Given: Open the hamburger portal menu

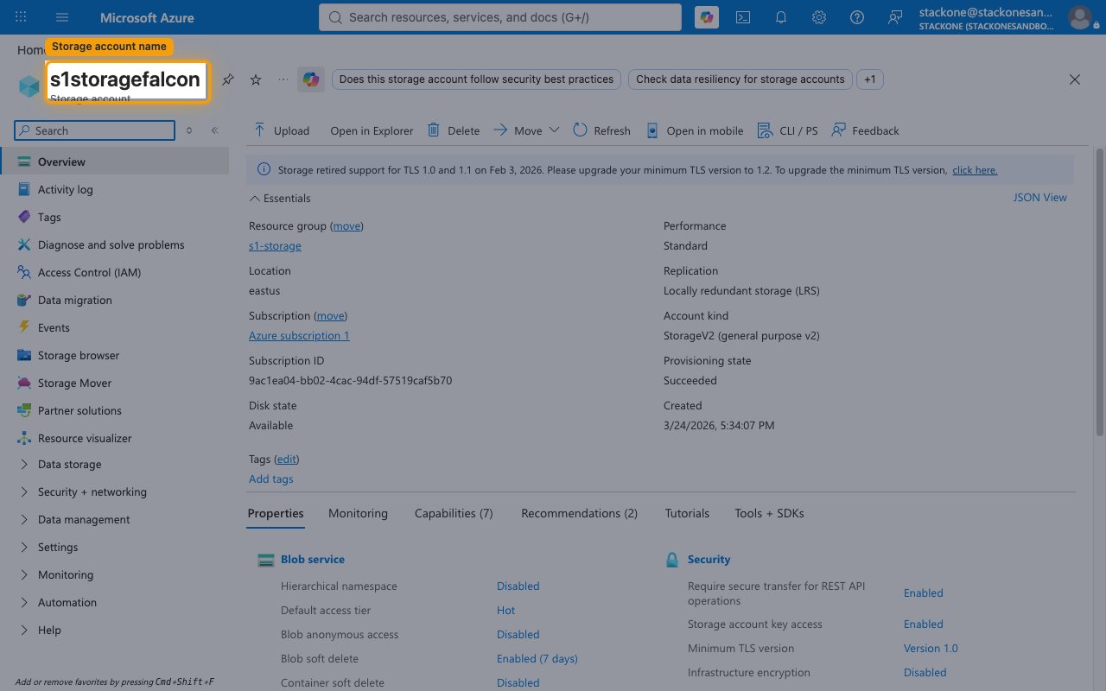Looking at the screenshot, I should 62,17.
